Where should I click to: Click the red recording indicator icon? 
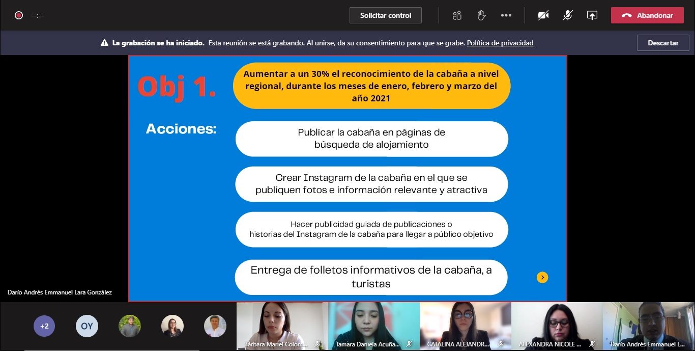pyautogui.click(x=19, y=15)
